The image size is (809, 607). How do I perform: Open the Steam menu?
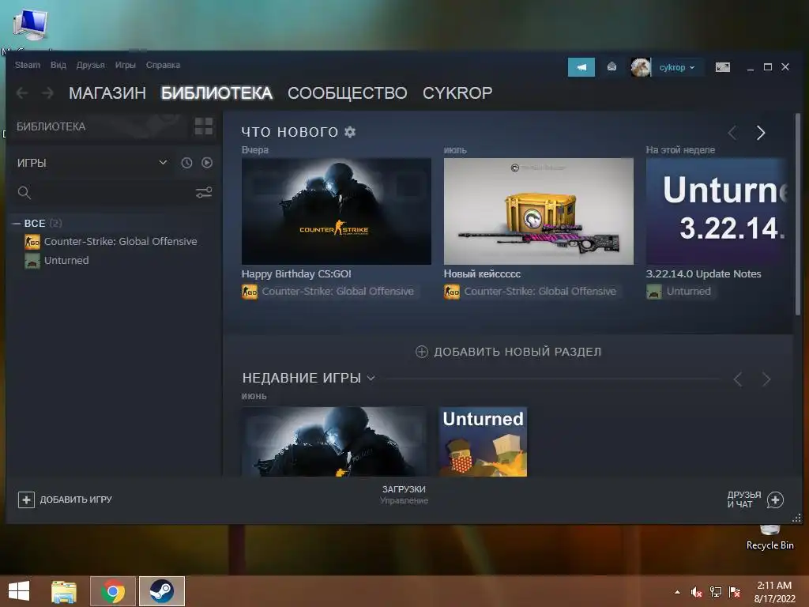coord(28,65)
